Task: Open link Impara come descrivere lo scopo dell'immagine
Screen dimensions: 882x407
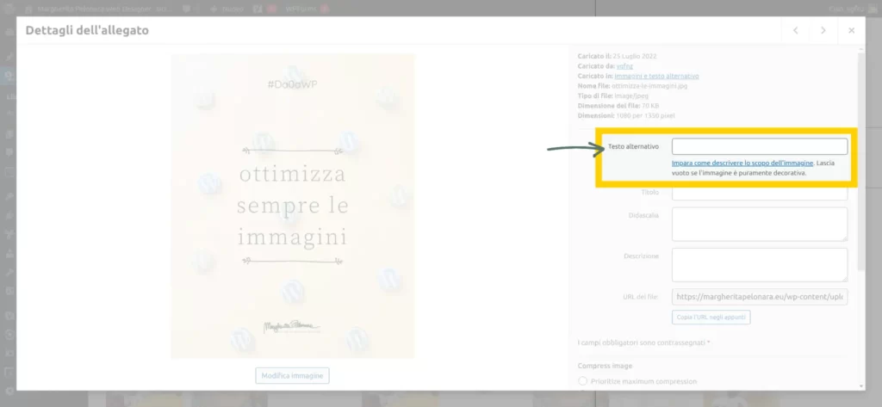Action: coord(742,163)
